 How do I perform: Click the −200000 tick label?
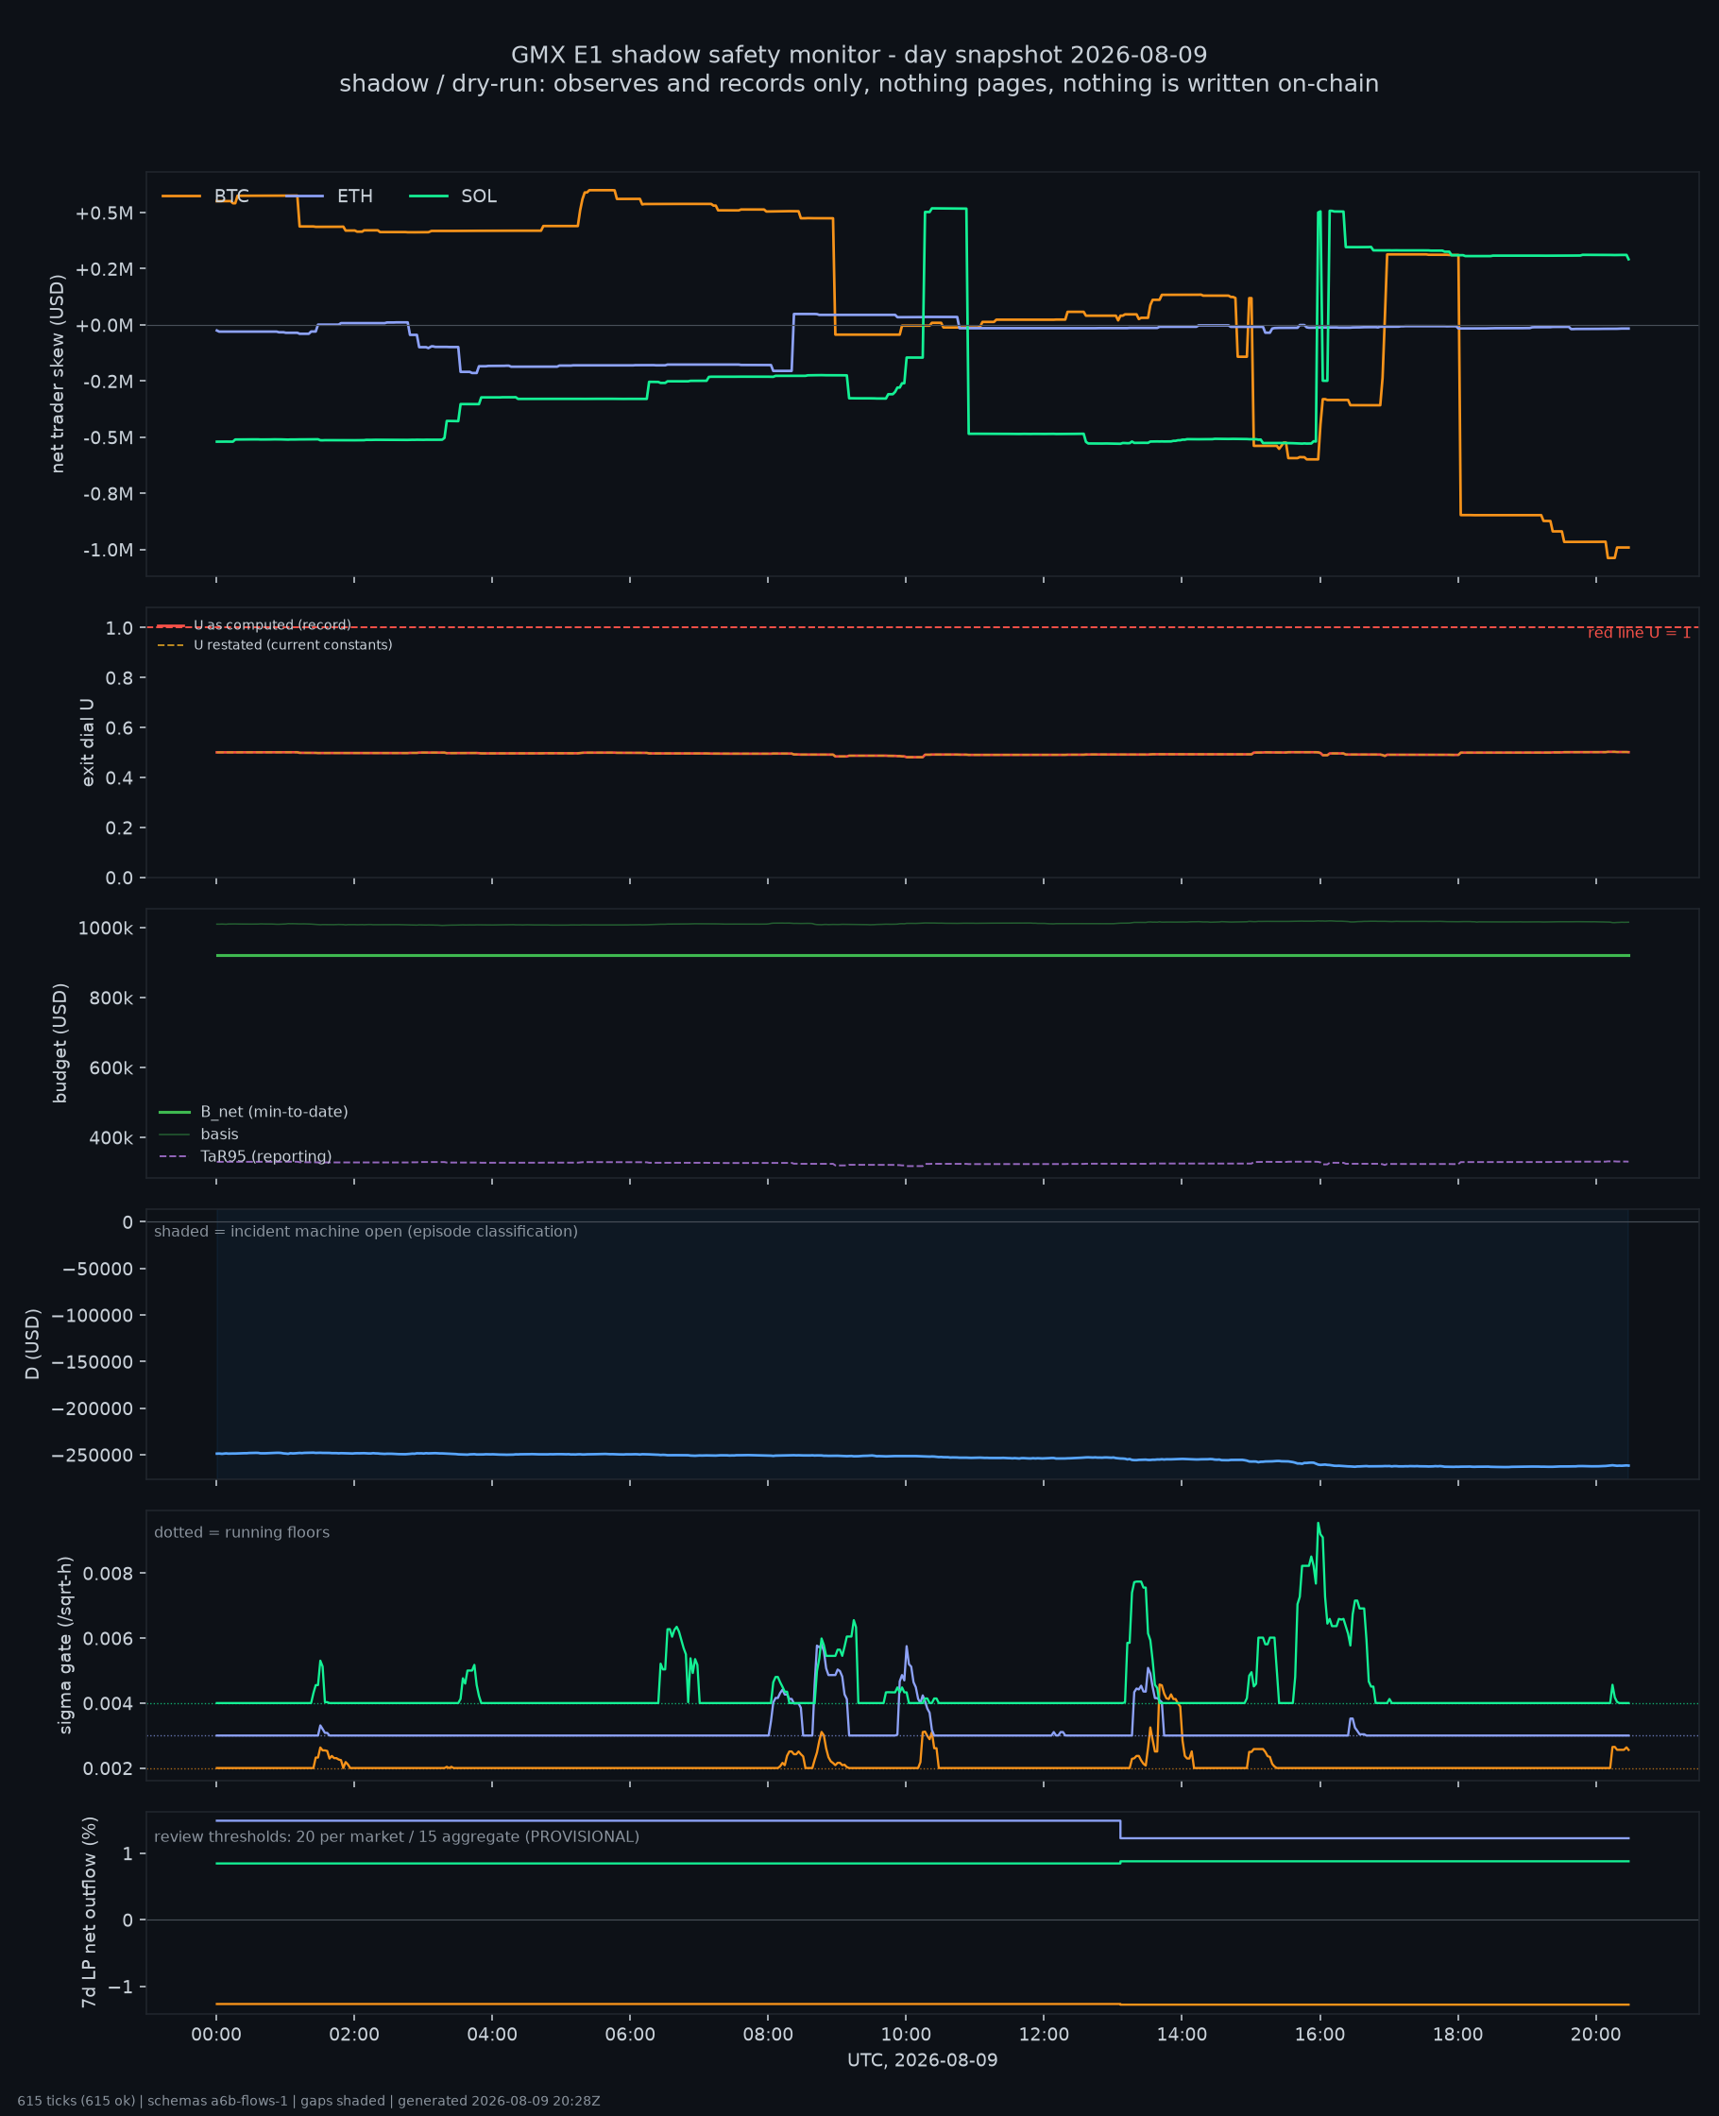[94, 1409]
